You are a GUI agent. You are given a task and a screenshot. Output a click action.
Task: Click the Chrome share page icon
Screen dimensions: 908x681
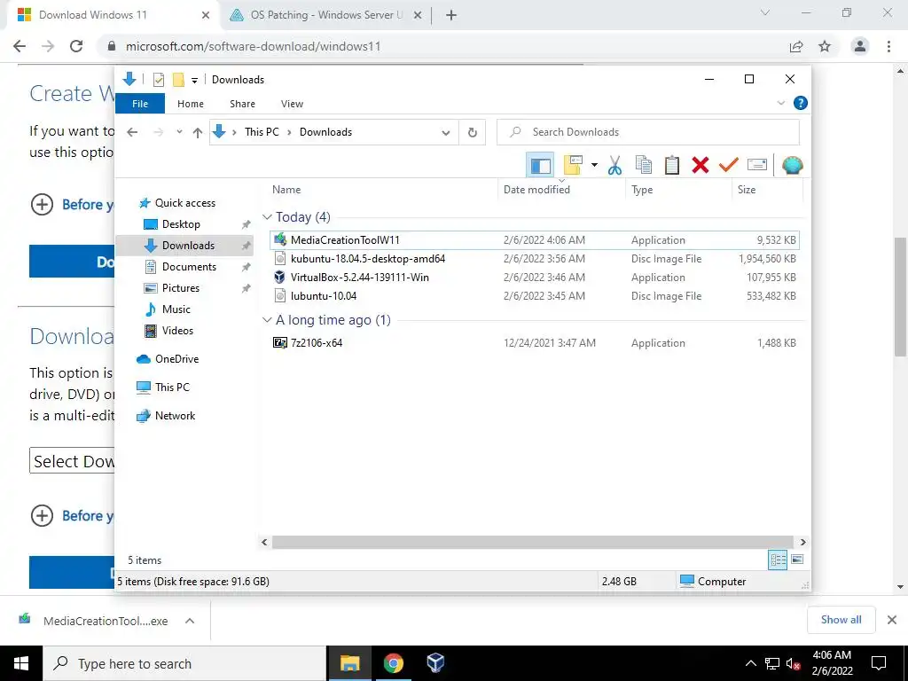(x=796, y=46)
